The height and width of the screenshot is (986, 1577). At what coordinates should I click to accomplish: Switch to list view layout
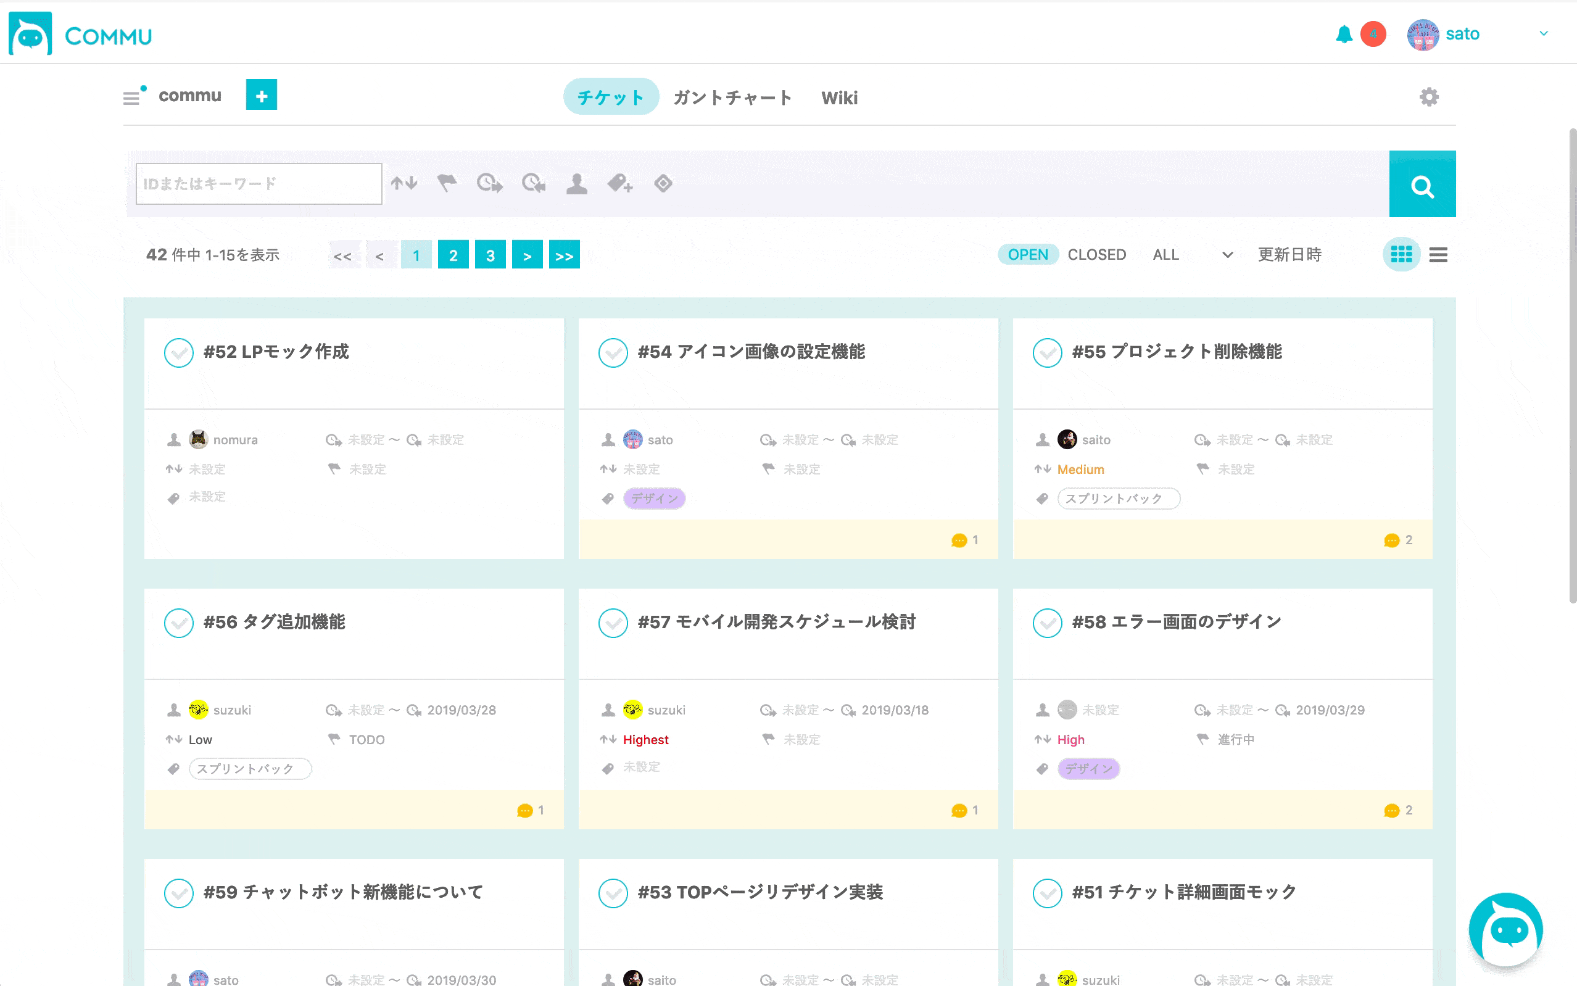[1438, 254]
